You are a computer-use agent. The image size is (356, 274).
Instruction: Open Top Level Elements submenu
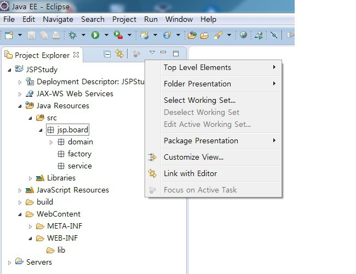[x=214, y=67]
